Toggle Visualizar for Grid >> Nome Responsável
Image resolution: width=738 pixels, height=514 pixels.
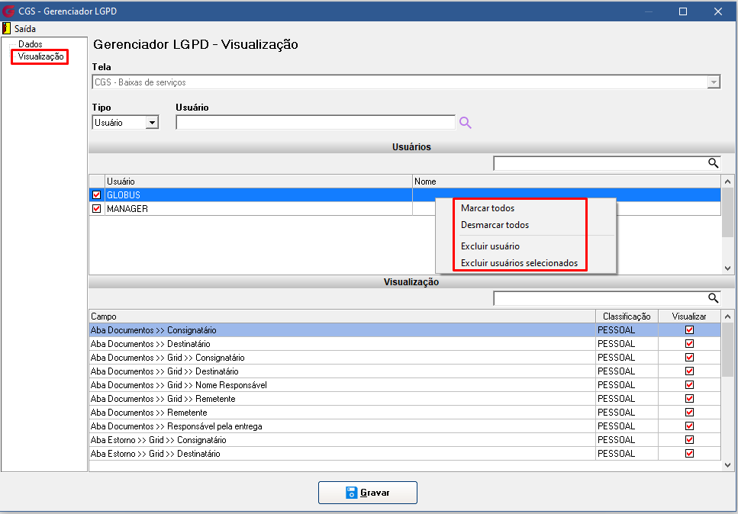point(689,384)
